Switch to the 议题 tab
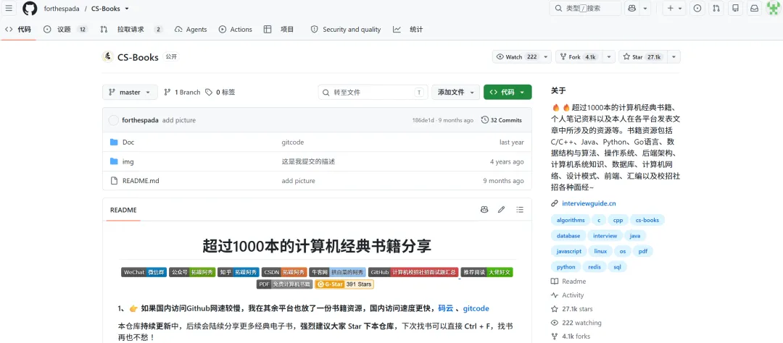 pos(65,30)
